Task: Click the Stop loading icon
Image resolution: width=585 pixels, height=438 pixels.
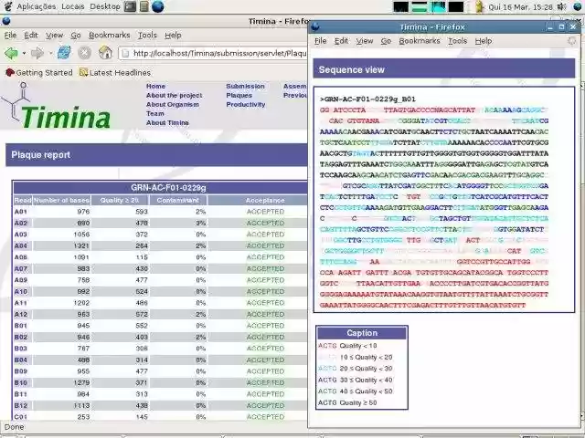Action: [x=85, y=53]
